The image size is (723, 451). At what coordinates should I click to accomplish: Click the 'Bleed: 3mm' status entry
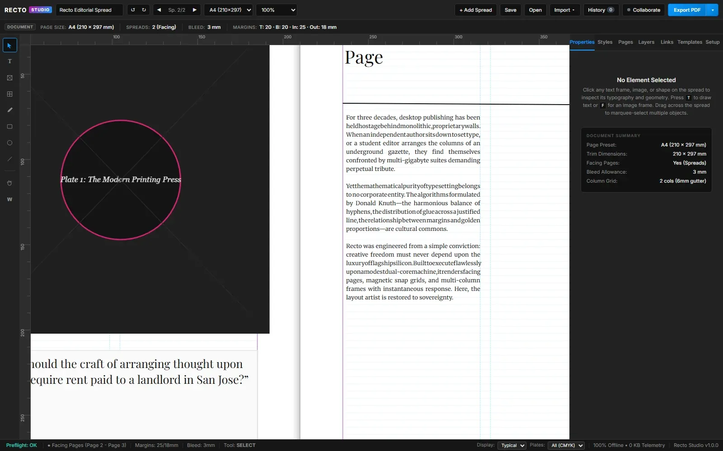pos(201,446)
